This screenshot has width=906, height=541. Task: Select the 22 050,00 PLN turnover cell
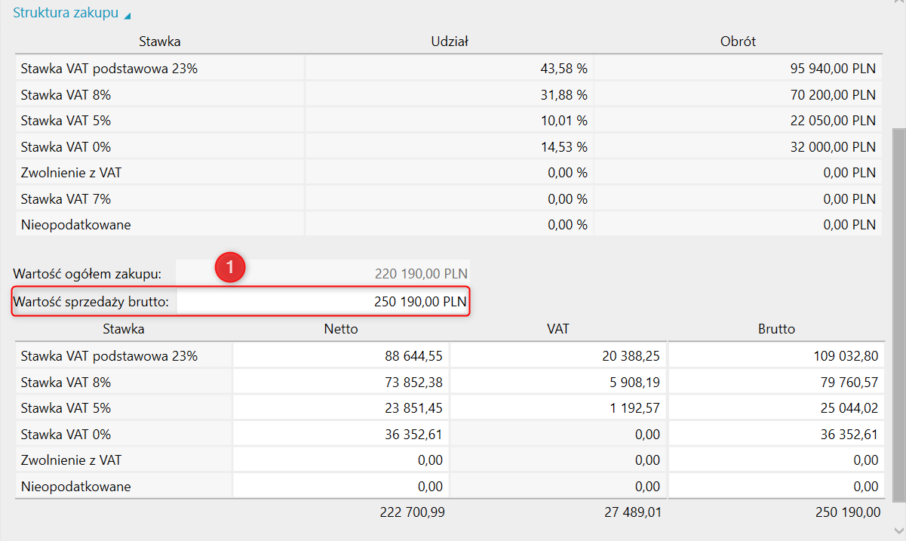point(738,121)
